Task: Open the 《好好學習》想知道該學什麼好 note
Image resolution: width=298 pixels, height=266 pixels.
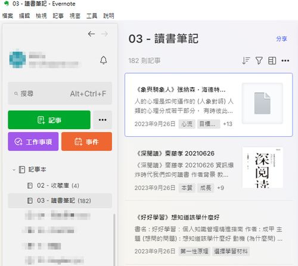Action: (209, 233)
